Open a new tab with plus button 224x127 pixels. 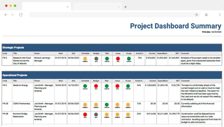(x=125, y=7)
